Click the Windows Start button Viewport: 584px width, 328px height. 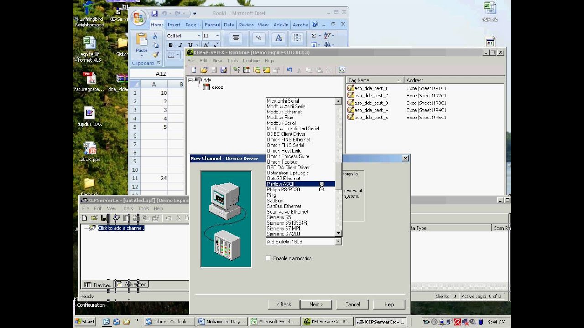click(85, 322)
